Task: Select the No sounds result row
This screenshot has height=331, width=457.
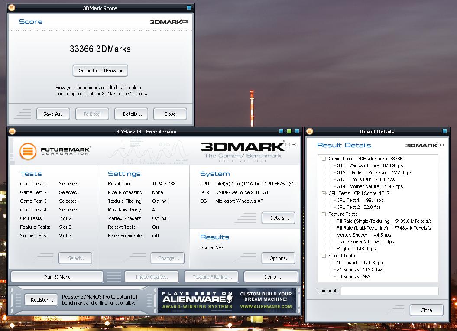Action: 360,263
